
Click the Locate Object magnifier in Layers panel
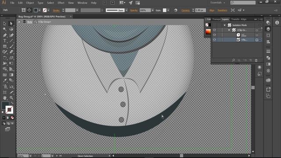click(x=234, y=60)
